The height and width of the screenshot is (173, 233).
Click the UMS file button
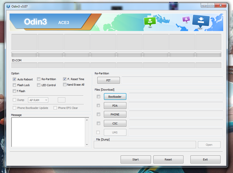pos(115,132)
